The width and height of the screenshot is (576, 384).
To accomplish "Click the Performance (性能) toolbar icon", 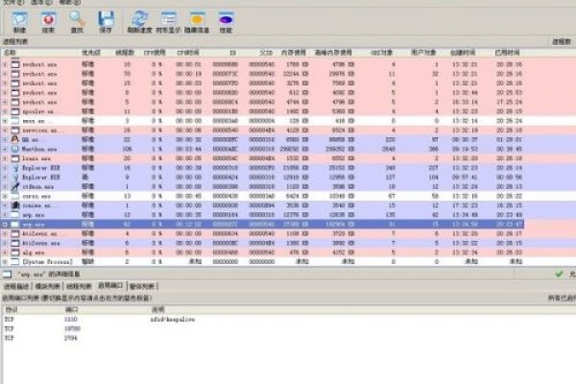I will (x=226, y=18).
